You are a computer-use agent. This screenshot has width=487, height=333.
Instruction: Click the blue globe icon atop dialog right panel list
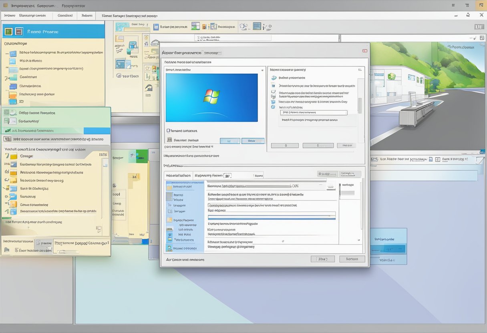point(274,78)
